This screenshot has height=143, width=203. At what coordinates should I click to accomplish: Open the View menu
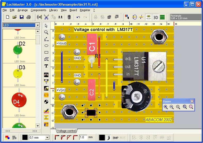64,10
